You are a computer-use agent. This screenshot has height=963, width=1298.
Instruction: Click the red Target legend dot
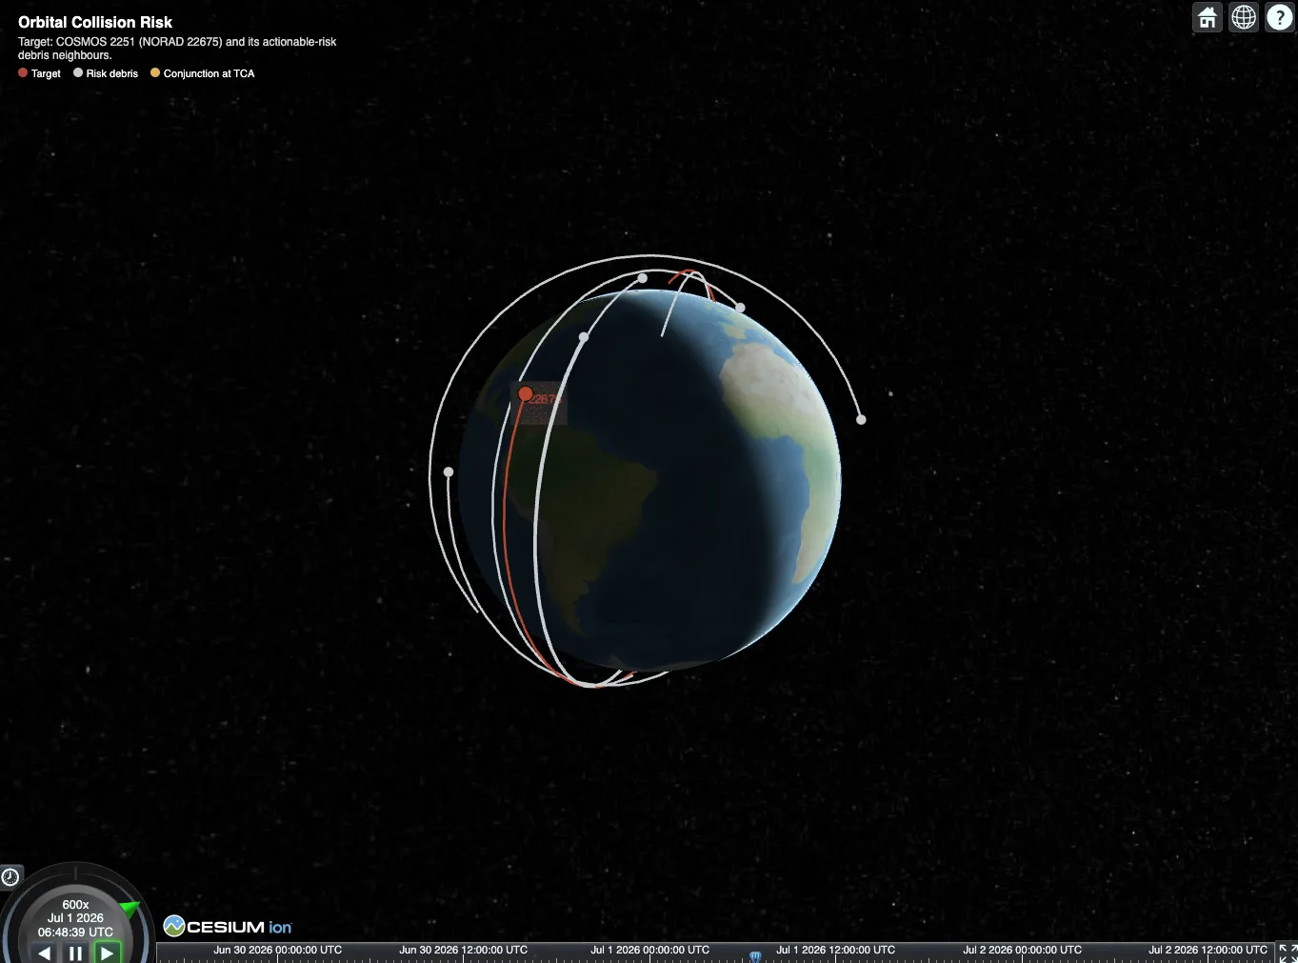point(23,72)
